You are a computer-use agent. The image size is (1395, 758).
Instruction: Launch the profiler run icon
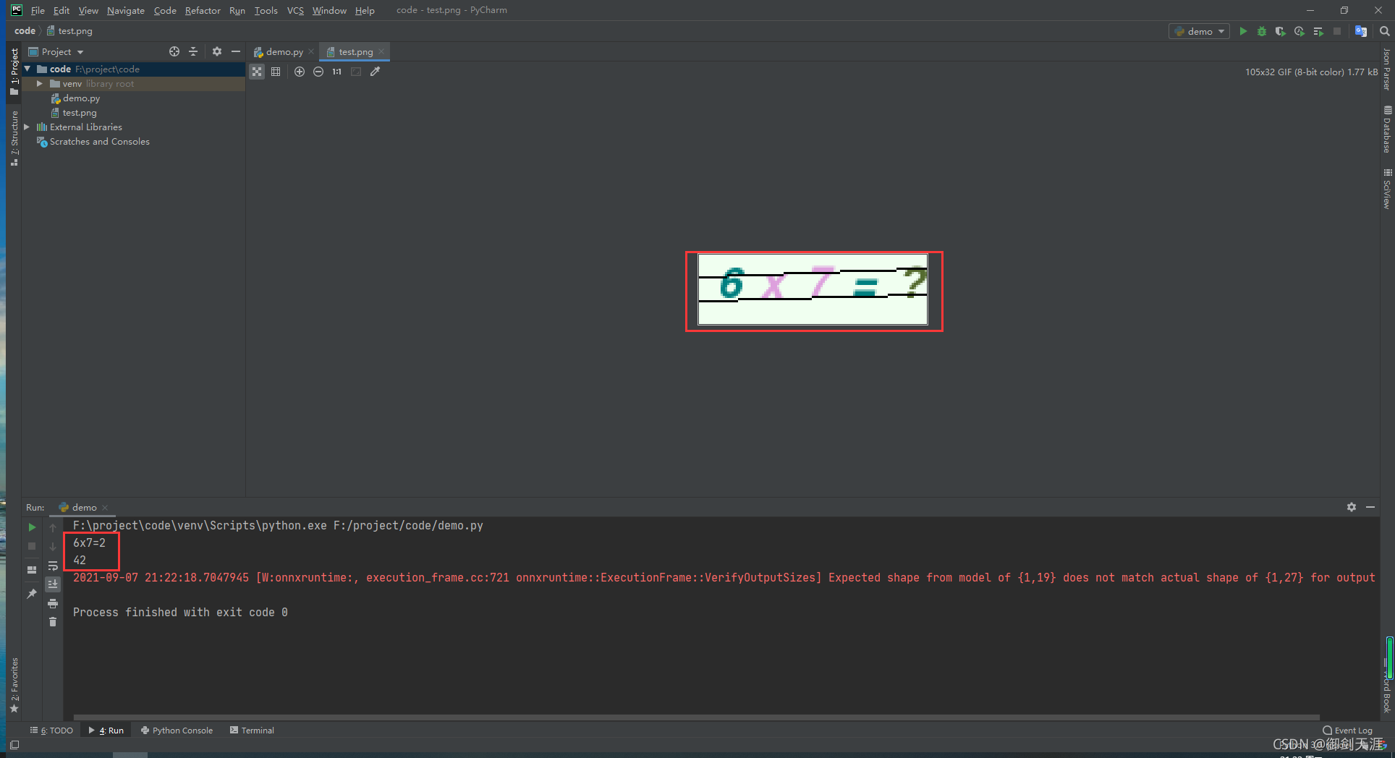[x=1299, y=31]
